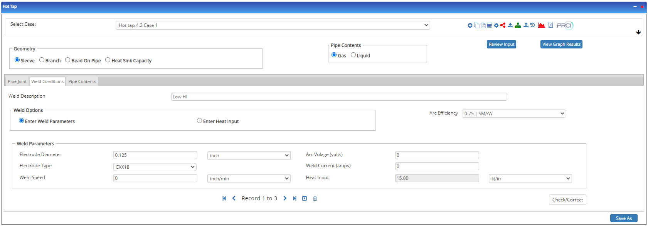Viewport: 648px width, 226px height.
Task: Click the Check/Correct button
Action: coord(567,200)
